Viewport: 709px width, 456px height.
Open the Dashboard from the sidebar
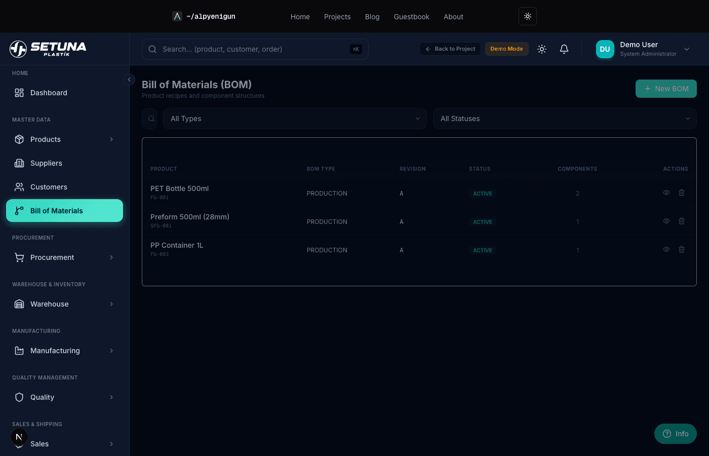pos(48,93)
